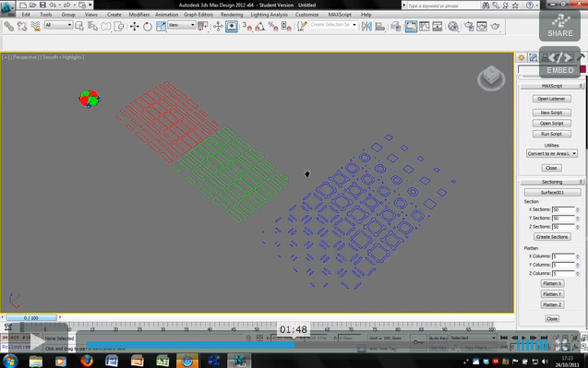This screenshot has height=368, width=588.
Task: Toggle Window/Crossing selection mode icon
Action: [119, 26]
